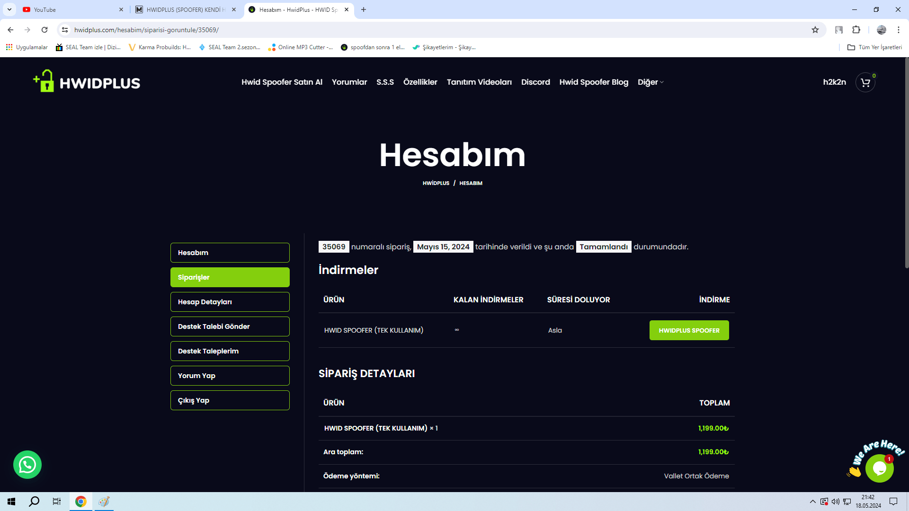Click the h2k2n username link
Viewport: 909px width, 511px height.
834,82
